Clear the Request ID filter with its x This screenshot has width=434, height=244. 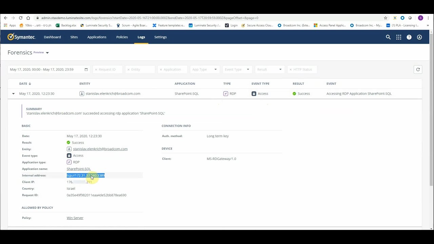pos(96,69)
